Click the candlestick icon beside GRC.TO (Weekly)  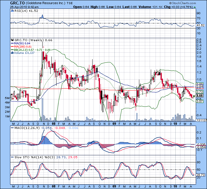click(12, 40)
